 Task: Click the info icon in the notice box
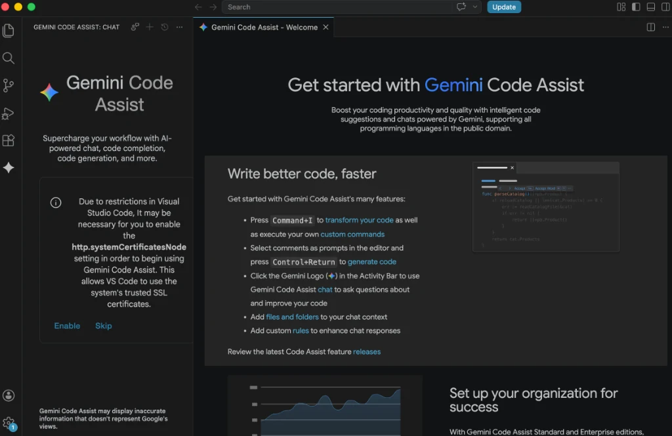point(56,202)
